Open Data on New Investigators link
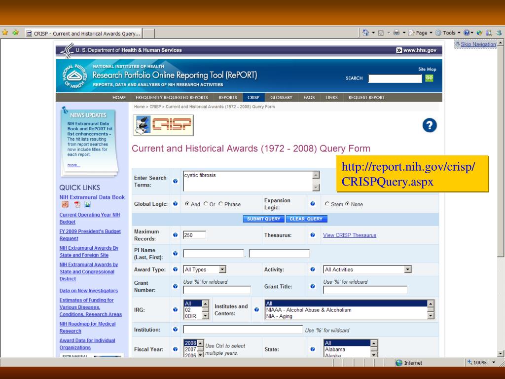Viewport: 505px width, 379px height. (x=89, y=290)
